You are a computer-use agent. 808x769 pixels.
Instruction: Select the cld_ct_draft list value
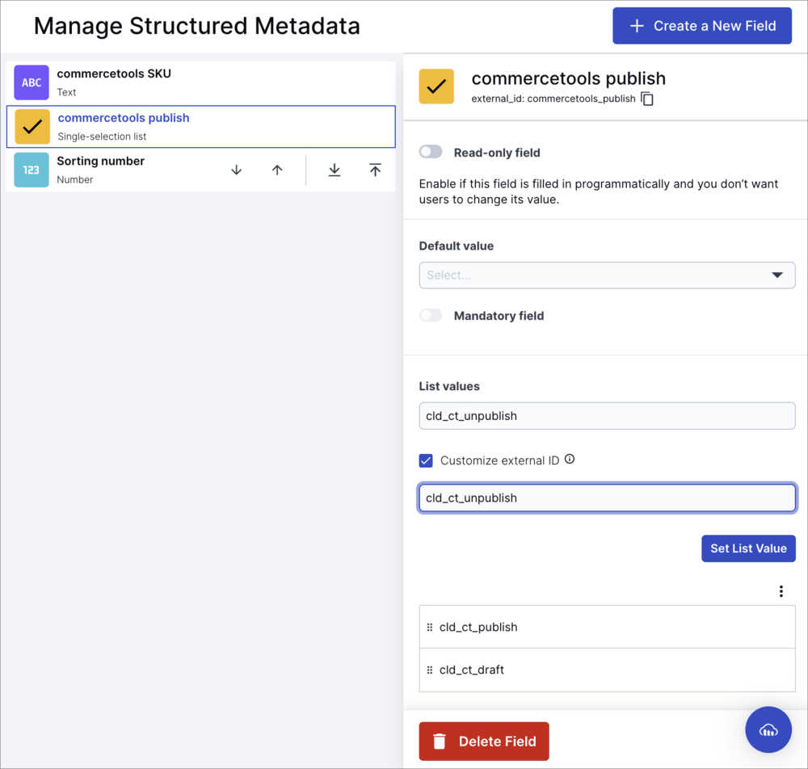coord(607,670)
